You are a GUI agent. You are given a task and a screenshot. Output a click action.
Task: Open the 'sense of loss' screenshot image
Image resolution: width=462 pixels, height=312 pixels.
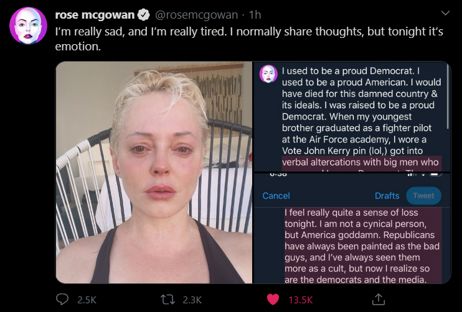(x=352, y=228)
